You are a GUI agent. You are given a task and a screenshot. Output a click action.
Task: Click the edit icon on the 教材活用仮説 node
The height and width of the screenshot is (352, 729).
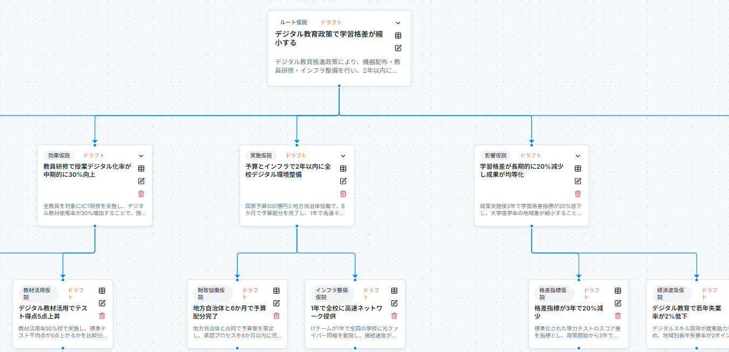102,303
